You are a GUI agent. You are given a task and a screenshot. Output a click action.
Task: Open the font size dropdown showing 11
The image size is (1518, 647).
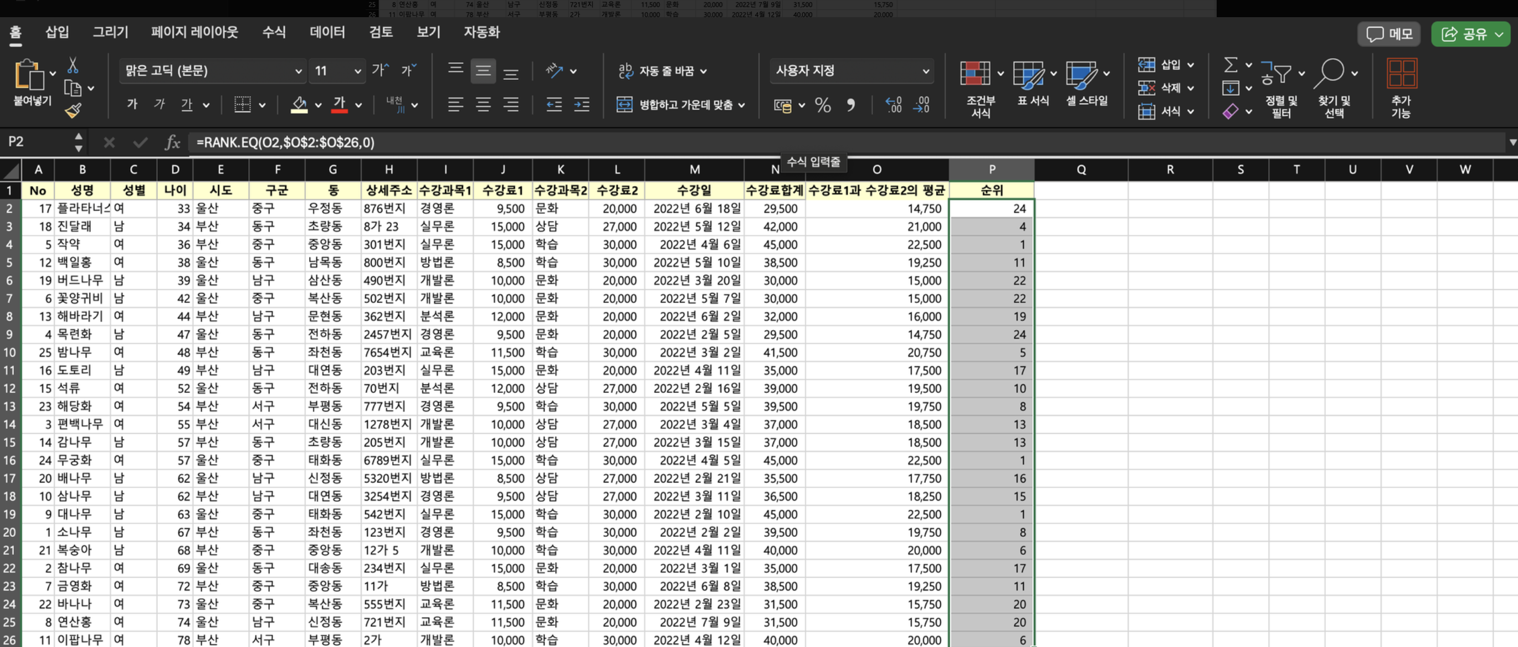(357, 71)
